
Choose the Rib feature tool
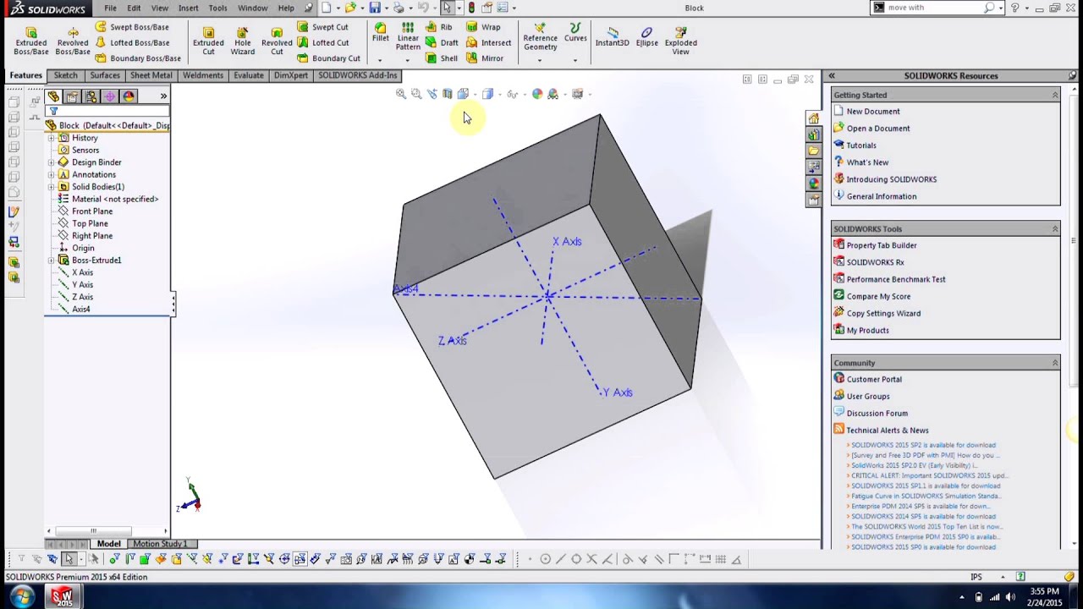tap(439, 27)
